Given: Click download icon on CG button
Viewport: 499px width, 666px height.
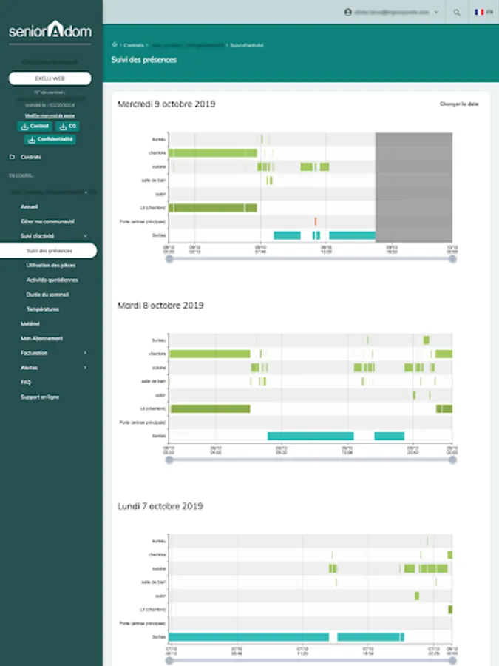Looking at the screenshot, I should coord(64,126).
